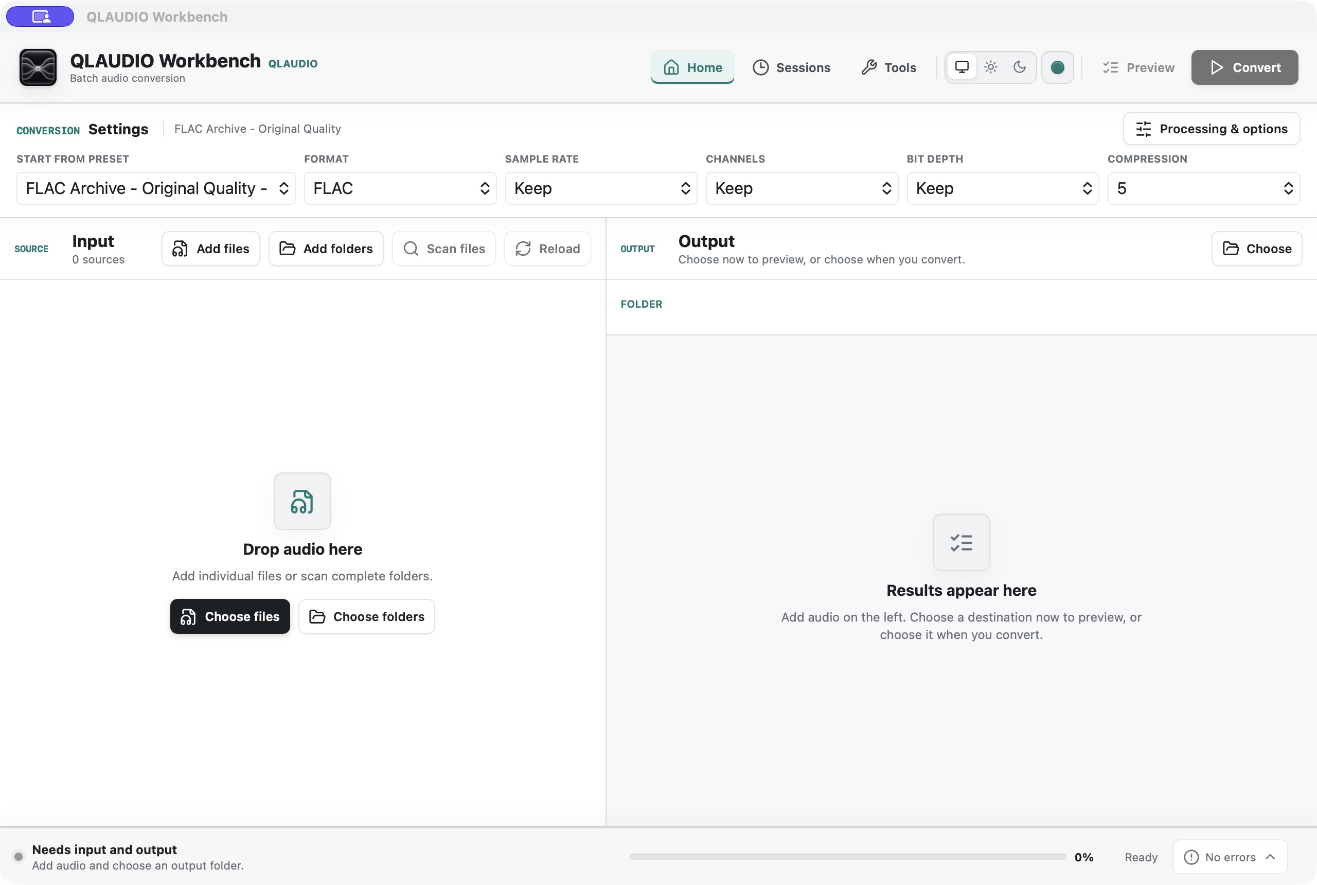1317x885 pixels.
Task: Open the Sample Rate dropdown
Action: (601, 188)
